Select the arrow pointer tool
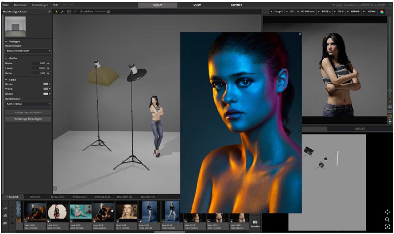The width and height of the screenshot is (394, 234). pyautogui.click(x=57, y=12)
